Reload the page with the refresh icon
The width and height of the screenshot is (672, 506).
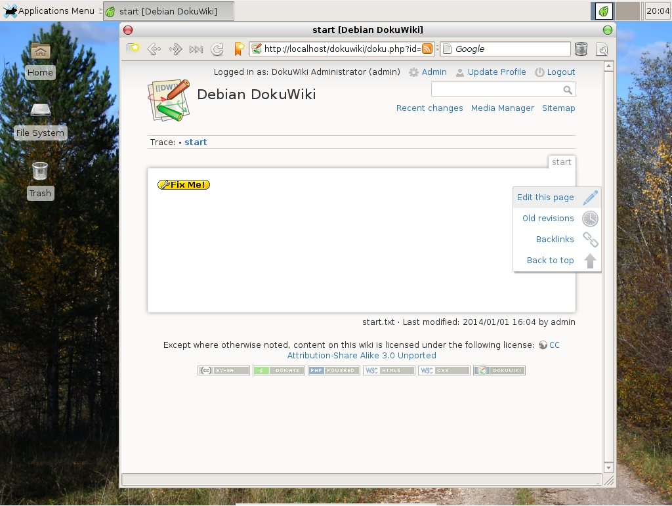pyautogui.click(x=217, y=49)
